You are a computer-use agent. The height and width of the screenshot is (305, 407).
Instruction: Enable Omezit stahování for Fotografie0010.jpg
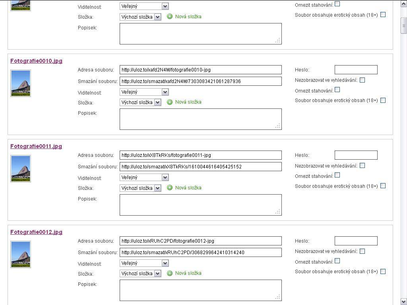click(337, 90)
